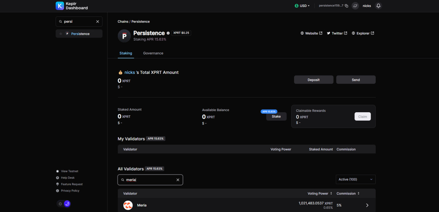
Task: Click Meria's voting power 1,021,483.0537 XPRT
Action: (316, 203)
